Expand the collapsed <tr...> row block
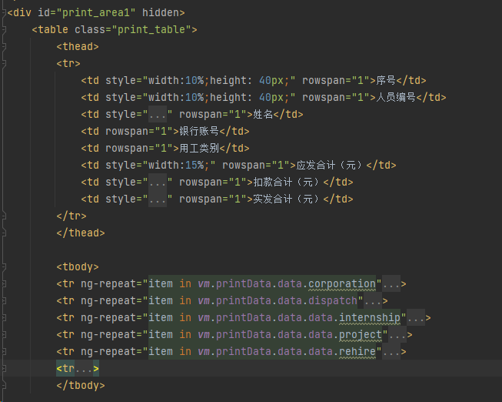This screenshot has width=502, height=402. (84, 368)
